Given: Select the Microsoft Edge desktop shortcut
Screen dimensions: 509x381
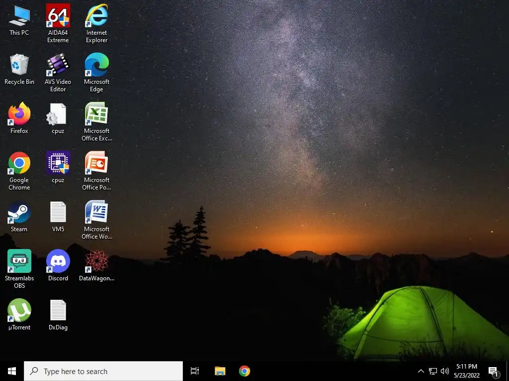Looking at the screenshot, I should 96,72.
